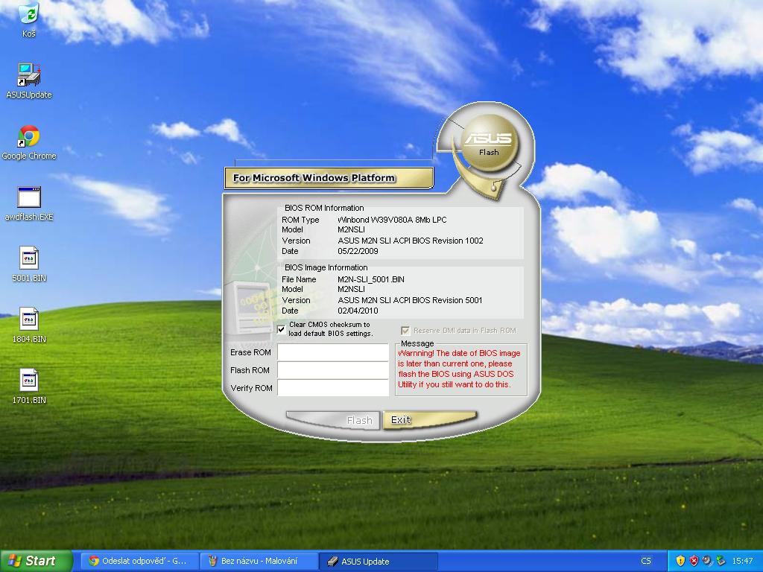Click the ROM type Winbond W39V080A text
This screenshot has height=572, width=763.
(392, 220)
